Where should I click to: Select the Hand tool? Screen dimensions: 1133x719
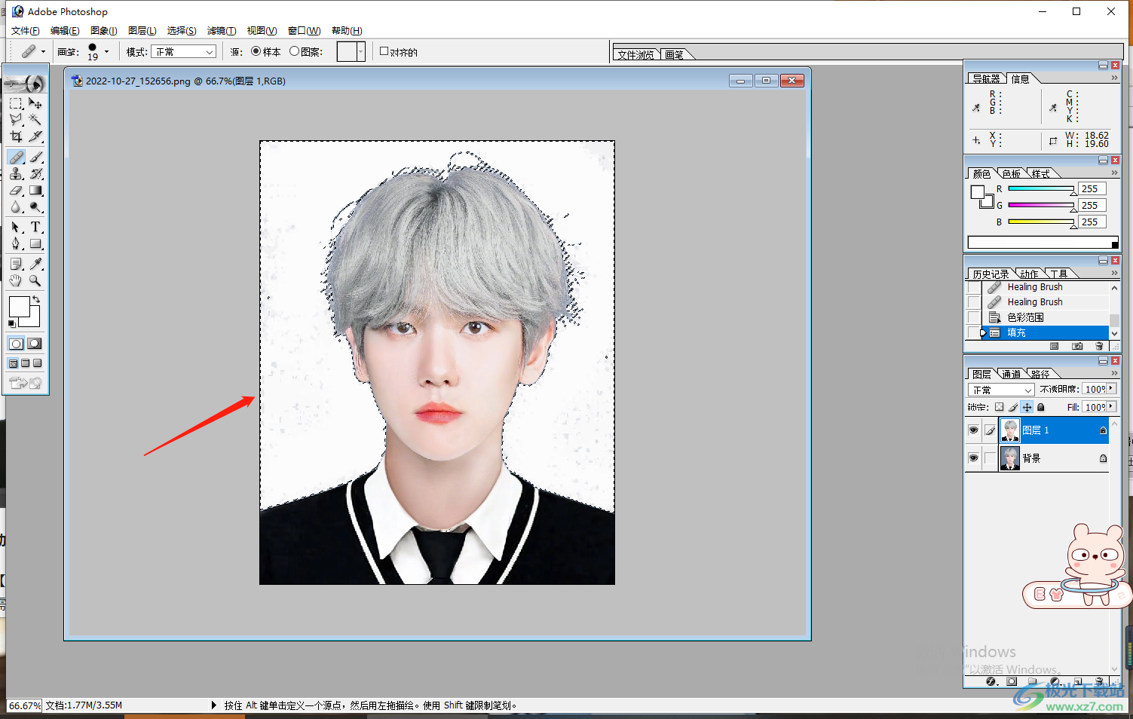click(16, 280)
